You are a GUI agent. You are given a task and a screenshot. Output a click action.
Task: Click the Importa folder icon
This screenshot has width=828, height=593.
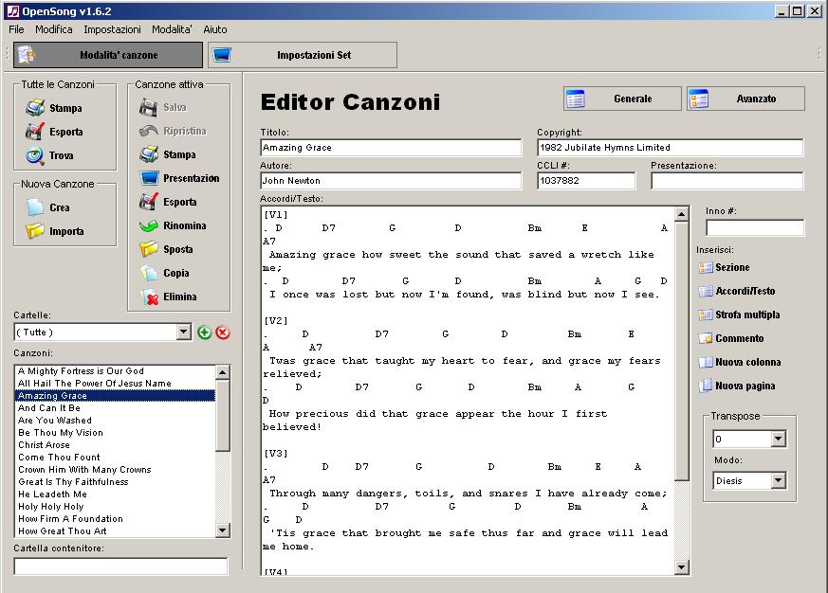tap(35, 231)
